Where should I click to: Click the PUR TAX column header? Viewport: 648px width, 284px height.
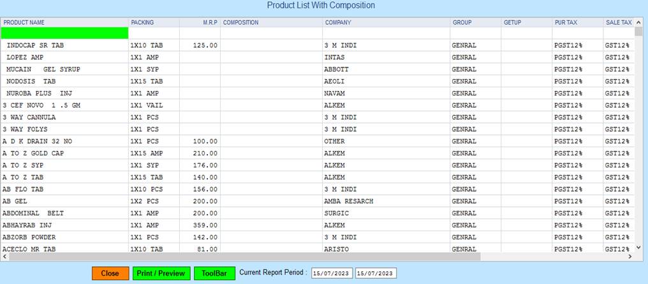click(x=566, y=22)
